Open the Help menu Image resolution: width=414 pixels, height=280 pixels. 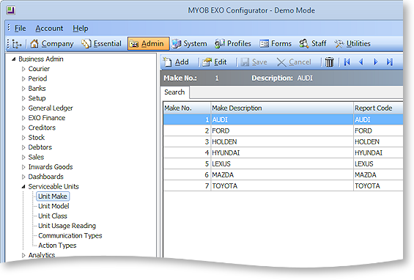[81, 29]
